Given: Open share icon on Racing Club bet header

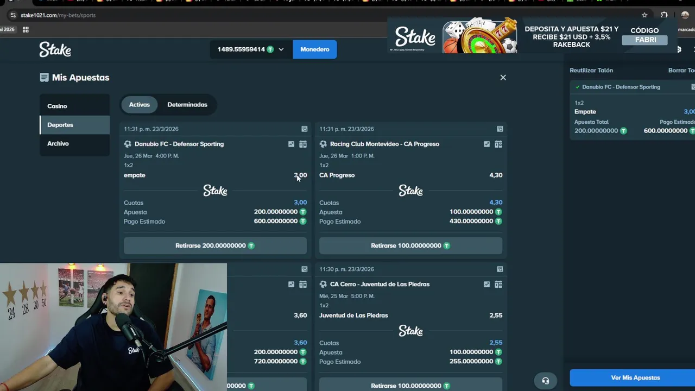Looking at the screenshot, I should tap(500, 129).
